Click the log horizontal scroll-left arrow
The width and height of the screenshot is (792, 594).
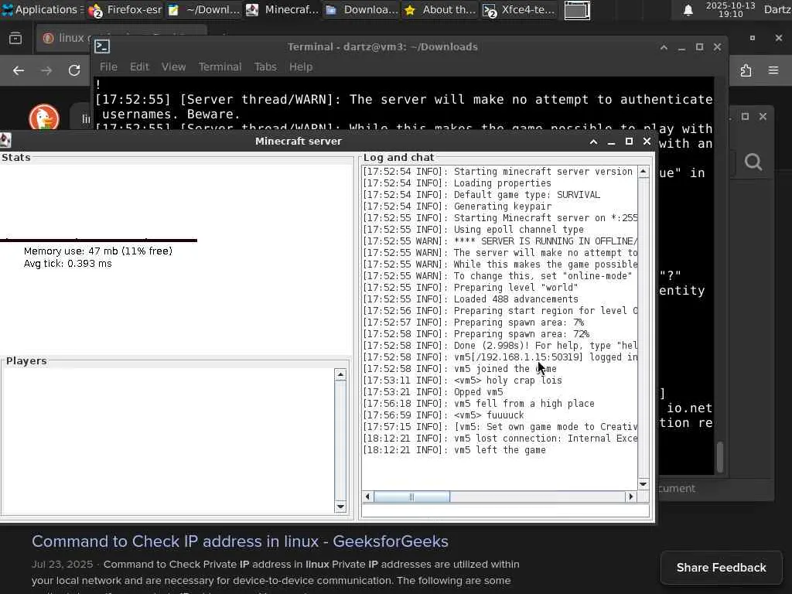(367, 497)
